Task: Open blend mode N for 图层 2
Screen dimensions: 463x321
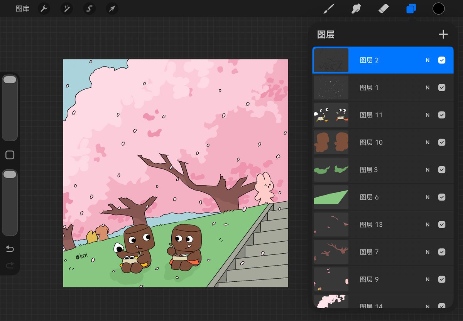Action: click(428, 60)
